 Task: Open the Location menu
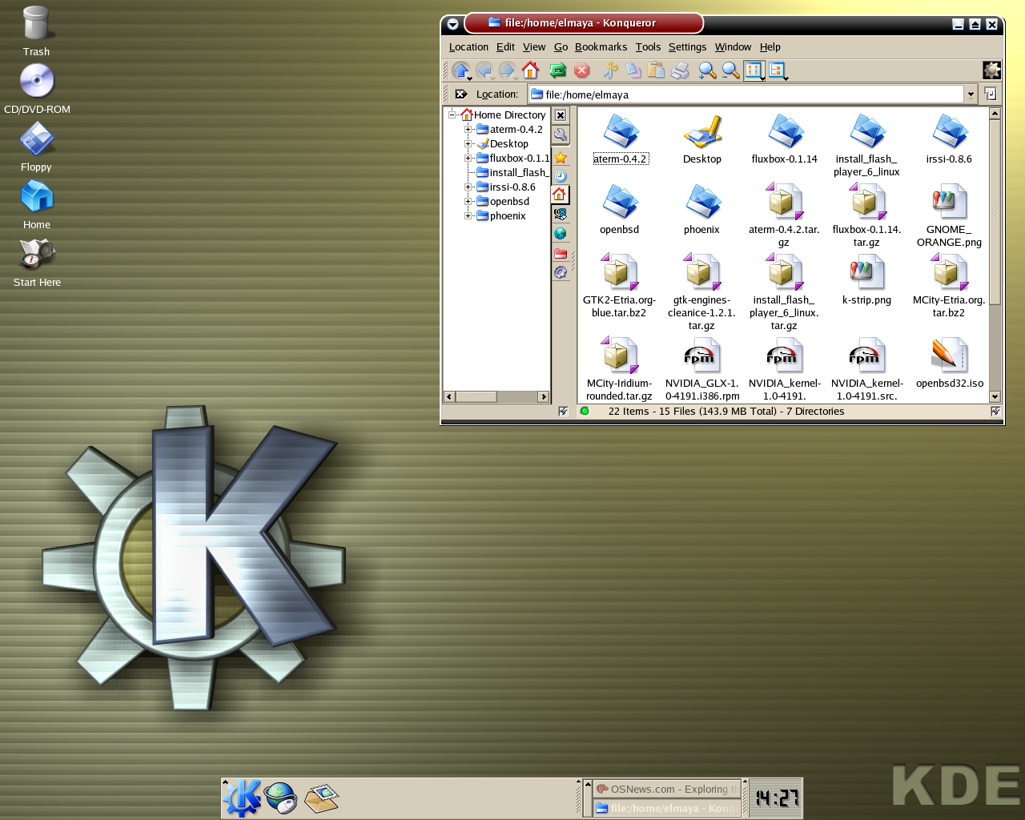point(468,47)
